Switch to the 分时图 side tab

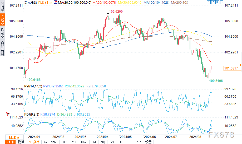pos(2,8)
